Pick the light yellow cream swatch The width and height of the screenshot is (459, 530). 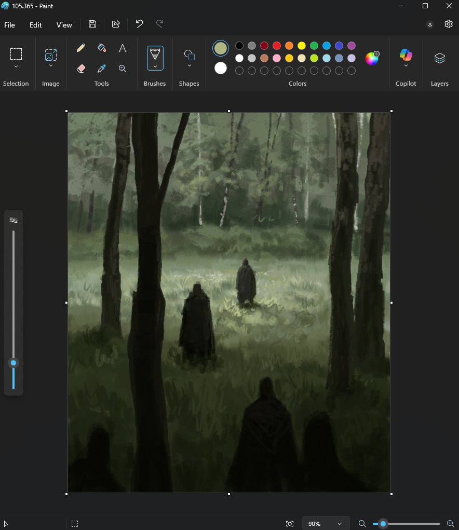tap(302, 58)
